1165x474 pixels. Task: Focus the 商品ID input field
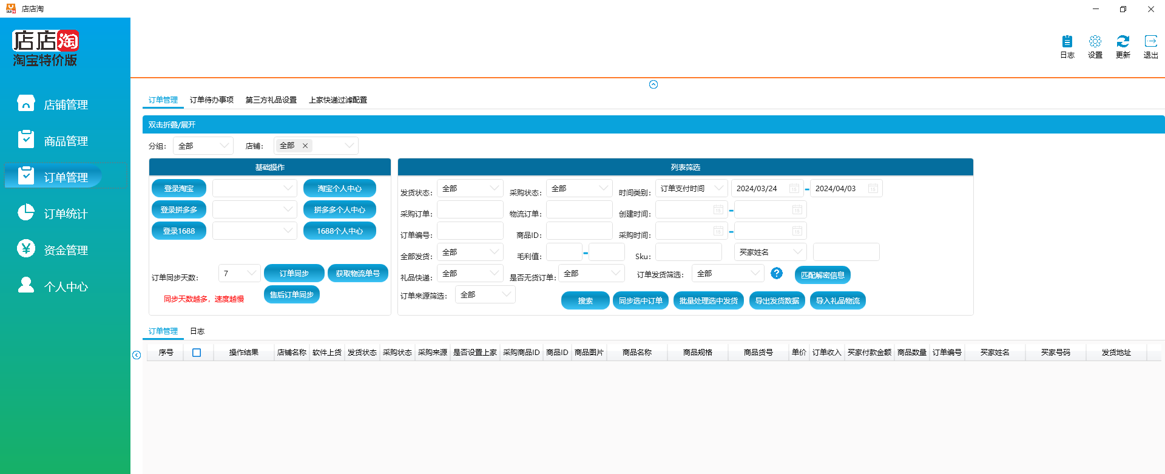[579, 231]
